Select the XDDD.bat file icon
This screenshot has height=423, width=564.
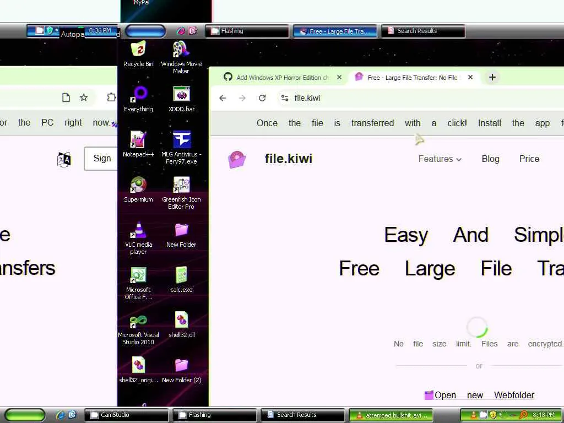click(181, 99)
